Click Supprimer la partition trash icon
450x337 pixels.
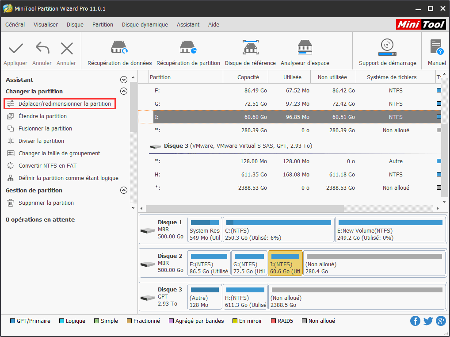point(10,203)
